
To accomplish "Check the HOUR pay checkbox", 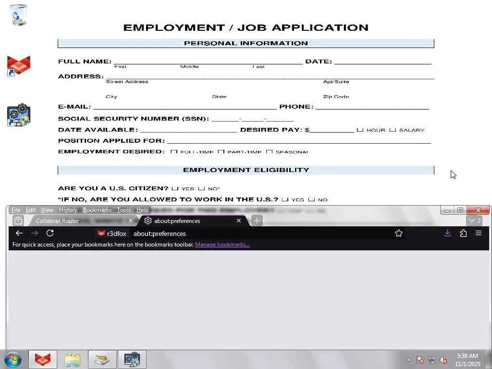I will [x=360, y=130].
